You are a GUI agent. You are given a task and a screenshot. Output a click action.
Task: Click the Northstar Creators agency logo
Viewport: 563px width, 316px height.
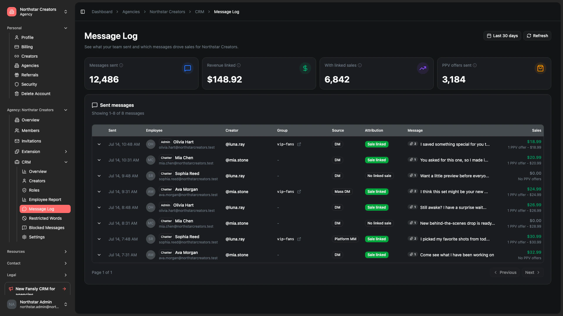pos(12,12)
